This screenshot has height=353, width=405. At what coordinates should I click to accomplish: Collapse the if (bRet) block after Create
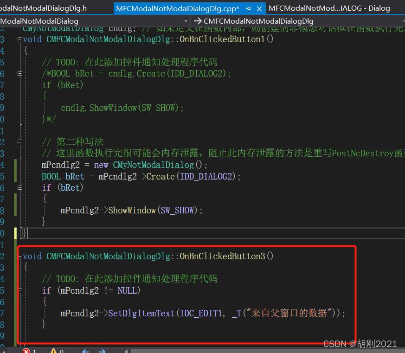pos(20,187)
